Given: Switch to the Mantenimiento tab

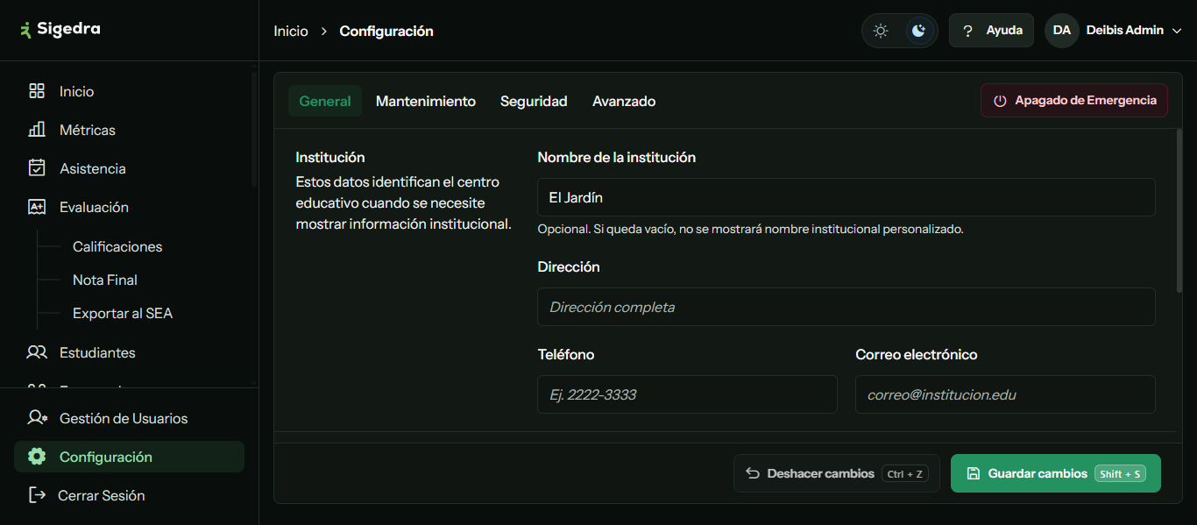Looking at the screenshot, I should [426, 101].
